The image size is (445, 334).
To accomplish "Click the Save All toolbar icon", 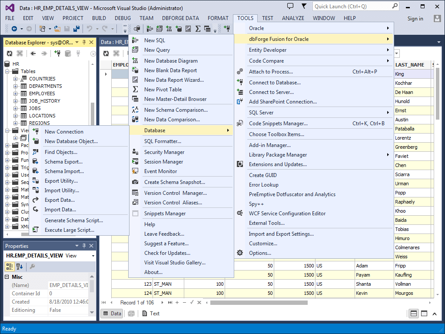I will point(76,29).
